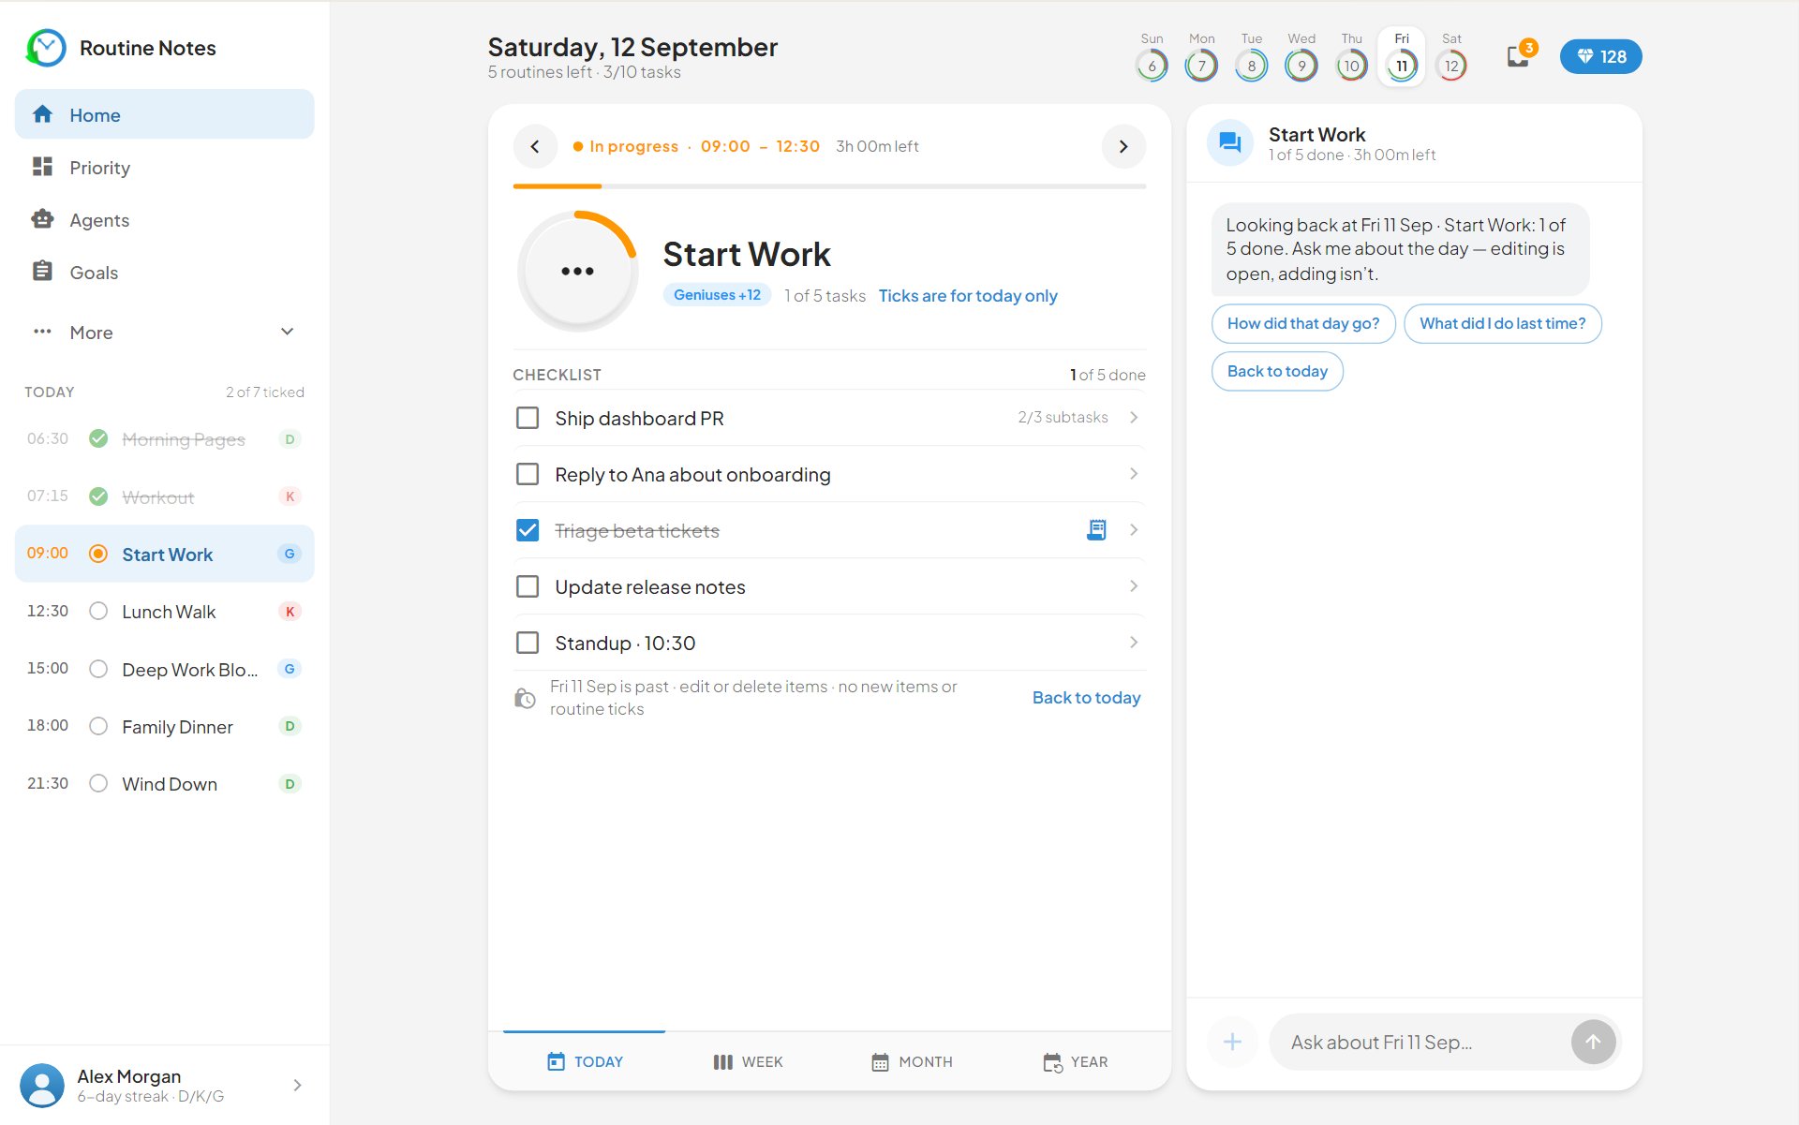Click the three-dots progress ring for Start Work
Image resolution: width=1799 pixels, height=1125 pixels.
[x=577, y=271]
